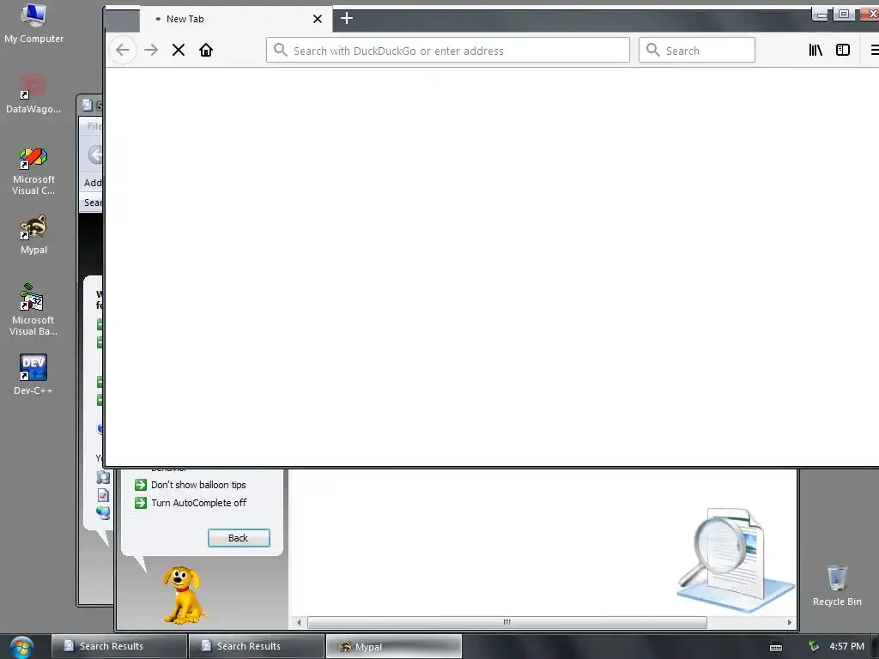This screenshot has width=879, height=659.
Task: Click the right scroll arrow in Search Results
Action: coord(790,622)
